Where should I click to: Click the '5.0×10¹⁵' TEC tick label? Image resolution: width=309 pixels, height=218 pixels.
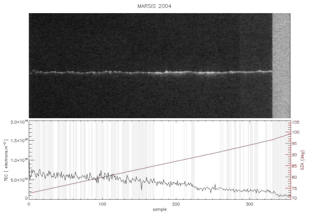pyautogui.click(x=19, y=180)
